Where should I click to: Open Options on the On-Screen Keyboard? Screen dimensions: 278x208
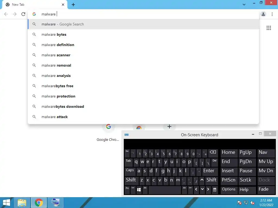229,190
